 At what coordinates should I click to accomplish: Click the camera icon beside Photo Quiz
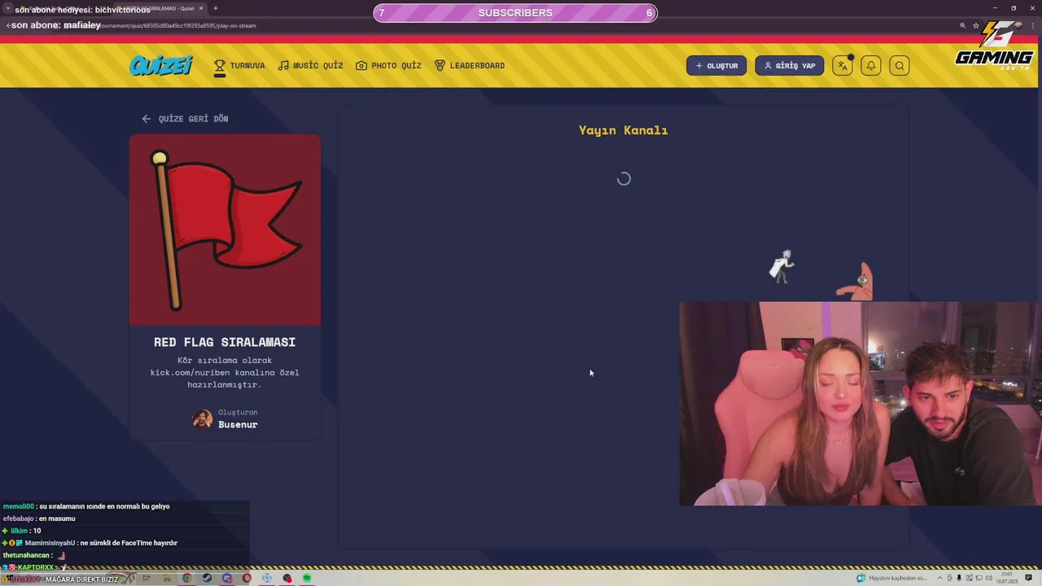[361, 66]
